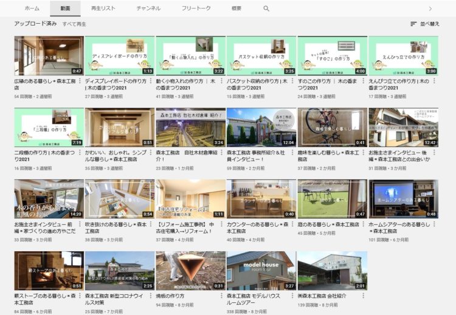This screenshot has width=456, height=315.
Task: Play the バスケット収納の作り方 thumbnail 3:25
Action: click(261, 55)
